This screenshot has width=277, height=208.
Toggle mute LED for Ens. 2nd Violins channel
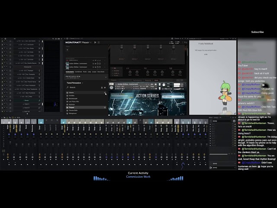2,41
